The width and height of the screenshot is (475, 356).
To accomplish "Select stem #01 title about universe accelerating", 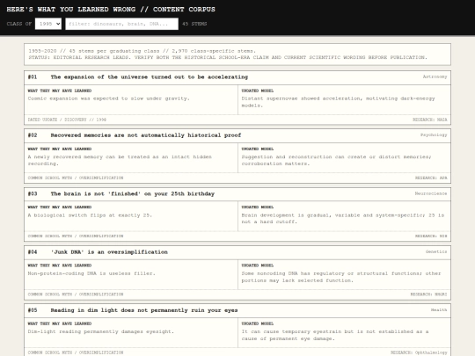I will (149, 76).
